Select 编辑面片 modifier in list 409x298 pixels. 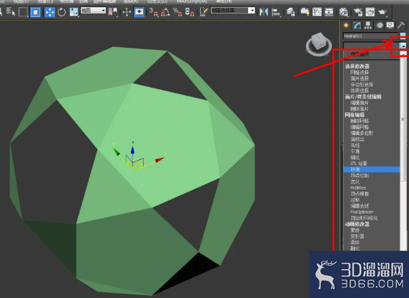[x=359, y=103]
